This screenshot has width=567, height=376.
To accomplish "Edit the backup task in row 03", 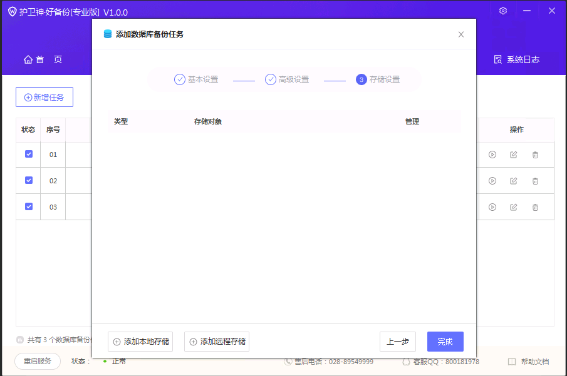I will tap(514, 207).
